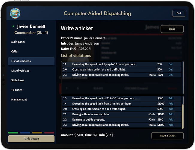Image resolution: width=195 pixels, height=150 pixels.
Task: Hit the Panic button
Action: (x=31, y=139)
